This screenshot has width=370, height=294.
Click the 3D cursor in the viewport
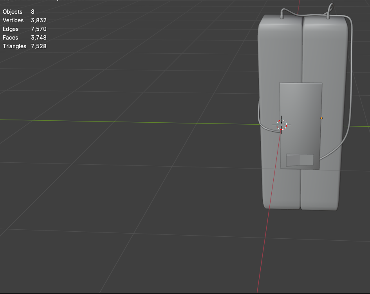tap(282, 124)
